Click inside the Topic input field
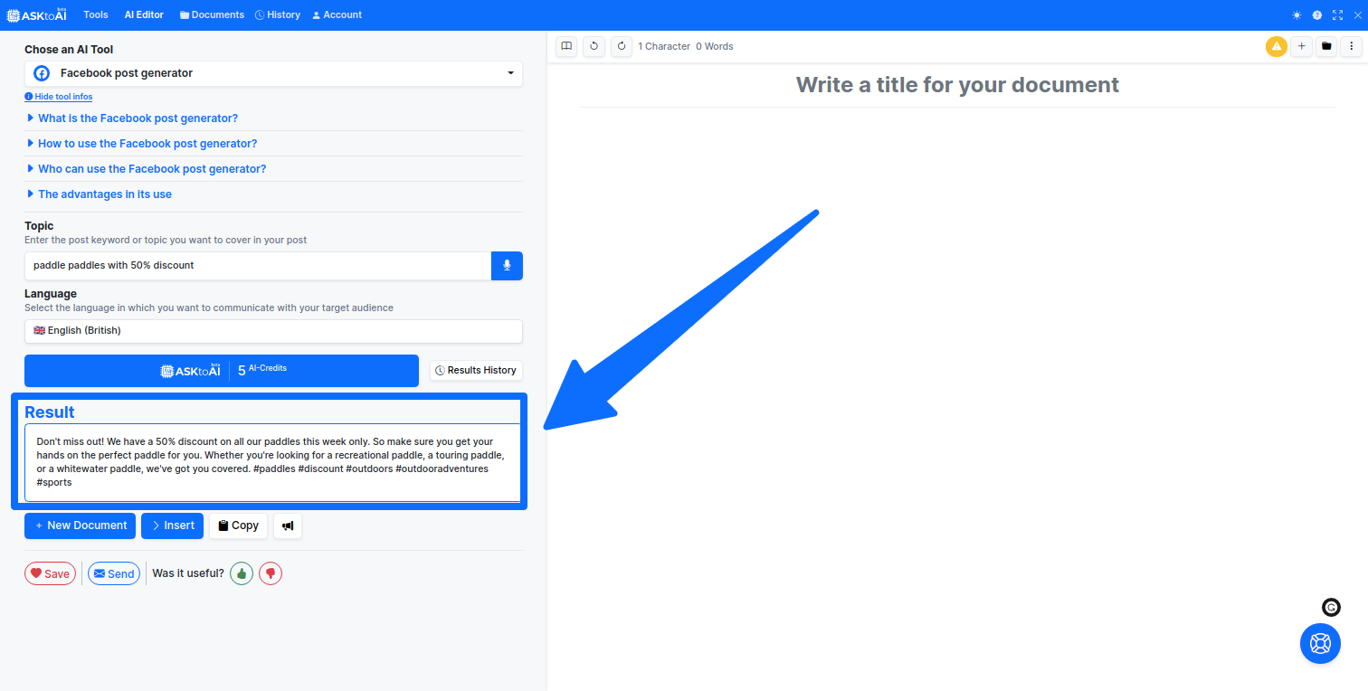This screenshot has width=1368, height=691. 258,265
